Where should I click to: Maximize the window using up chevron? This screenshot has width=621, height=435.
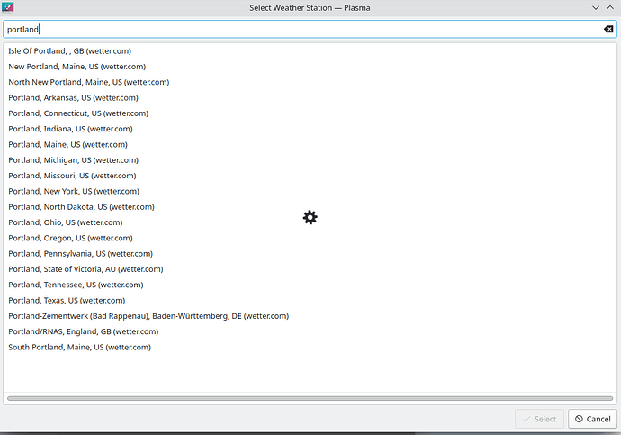click(x=610, y=7)
